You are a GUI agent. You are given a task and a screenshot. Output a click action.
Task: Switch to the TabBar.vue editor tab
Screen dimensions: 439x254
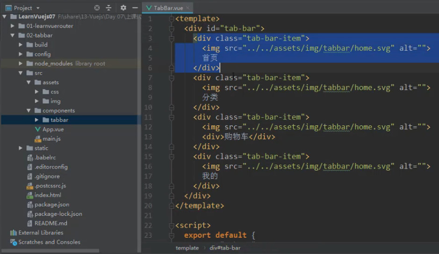click(168, 8)
